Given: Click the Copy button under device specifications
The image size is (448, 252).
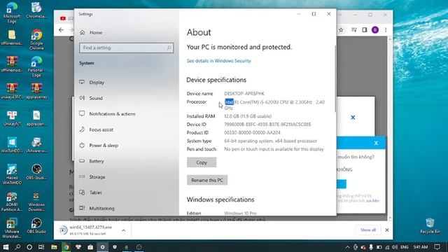Looking at the screenshot, I should coord(202,162).
